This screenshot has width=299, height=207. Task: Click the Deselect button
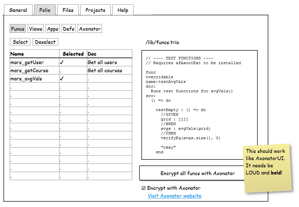coord(45,42)
